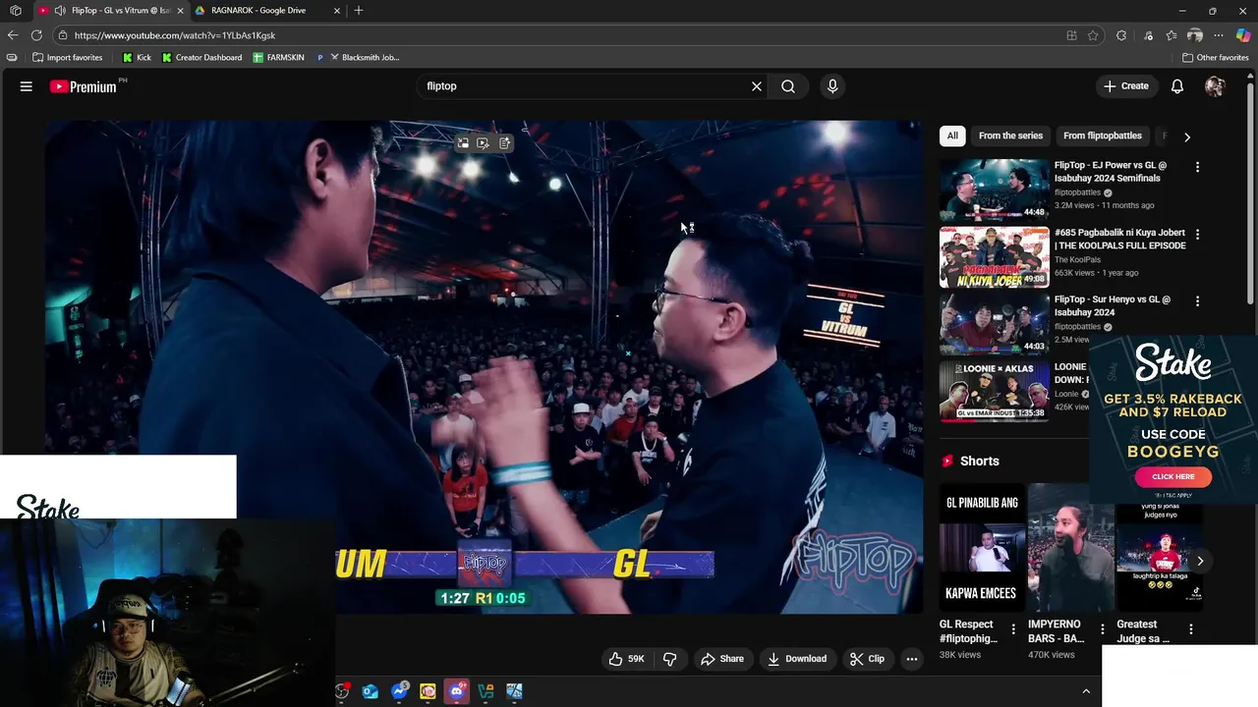Open Messenger from the taskbar
The height and width of the screenshot is (707, 1258).
[x=399, y=692]
